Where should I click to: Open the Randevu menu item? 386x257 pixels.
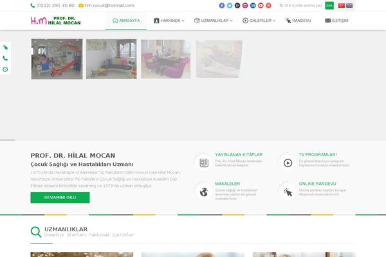tap(298, 21)
